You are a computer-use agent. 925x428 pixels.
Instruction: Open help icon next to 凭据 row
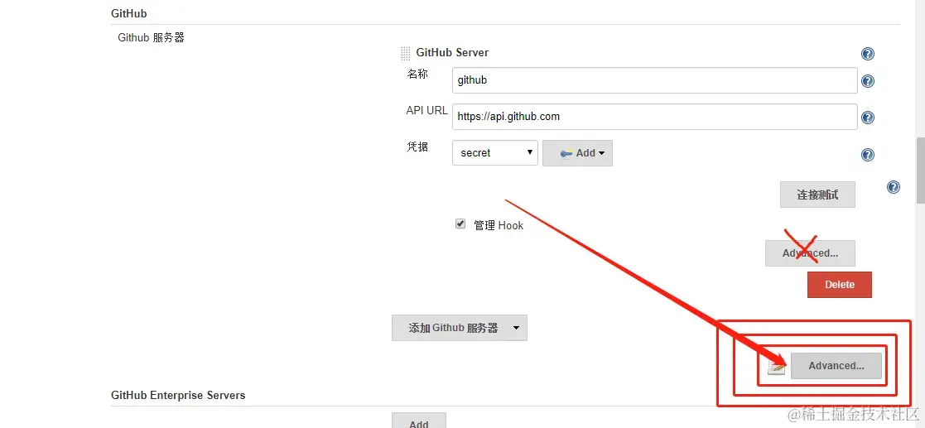pos(867,155)
